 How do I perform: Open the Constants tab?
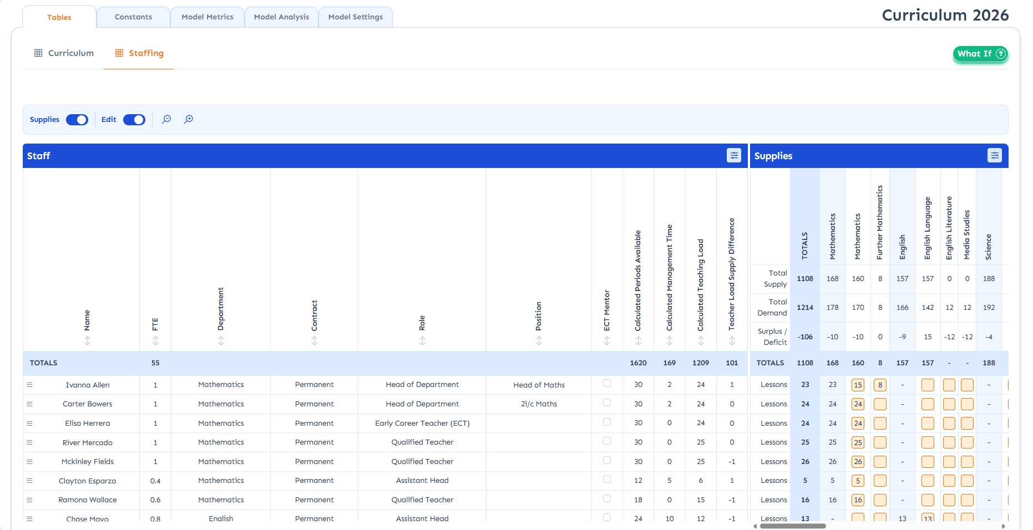tap(133, 17)
